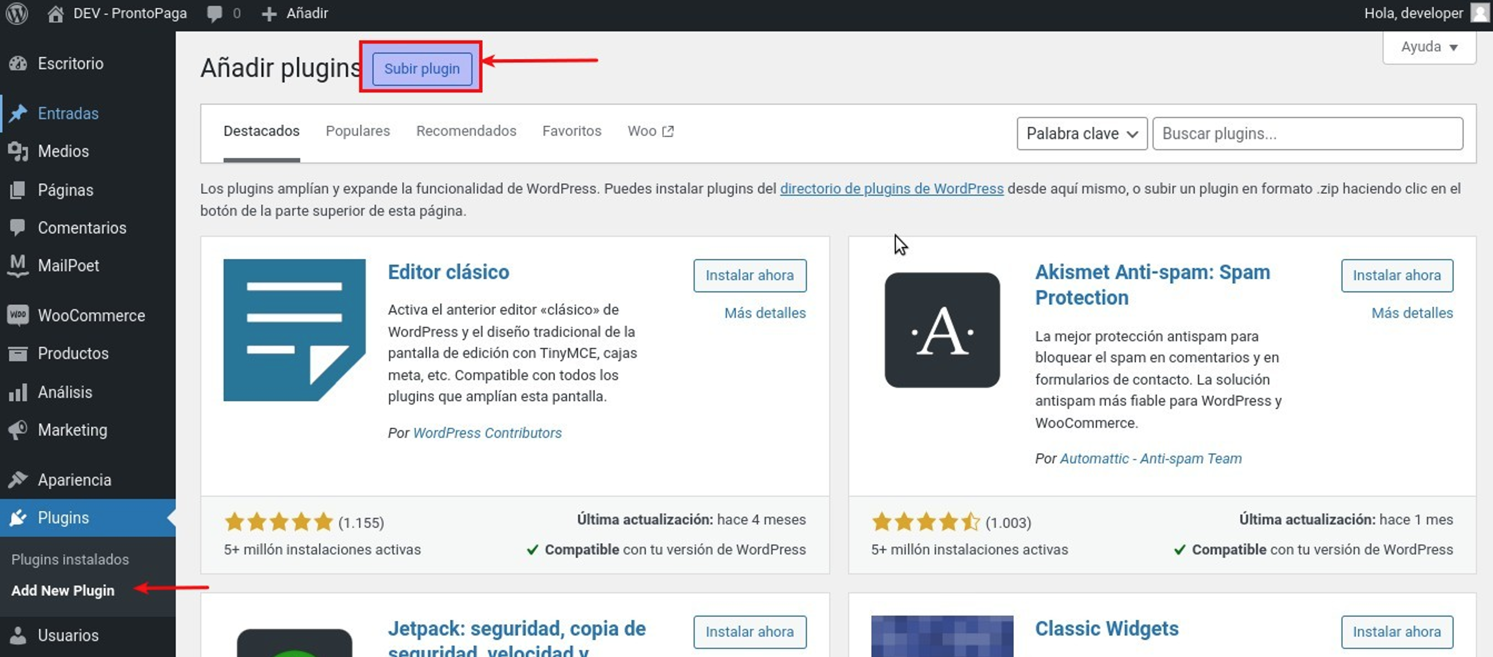The width and height of the screenshot is (1493, 657).
Task: Switch to the Populares tab
Action: click(x=358, y=131)
